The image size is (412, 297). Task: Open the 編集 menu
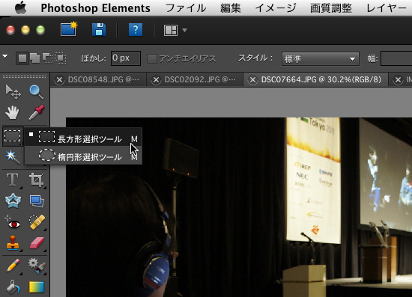click(231, 8)
